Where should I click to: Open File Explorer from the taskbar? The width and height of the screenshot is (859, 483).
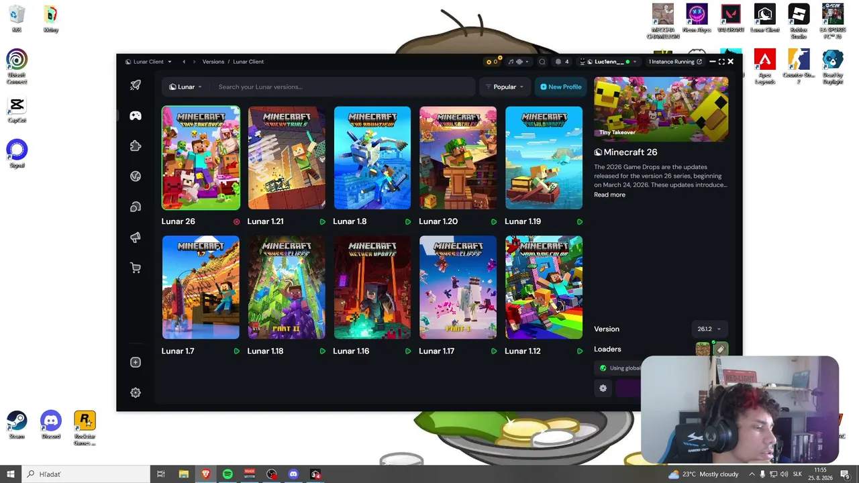coord(183,474)
